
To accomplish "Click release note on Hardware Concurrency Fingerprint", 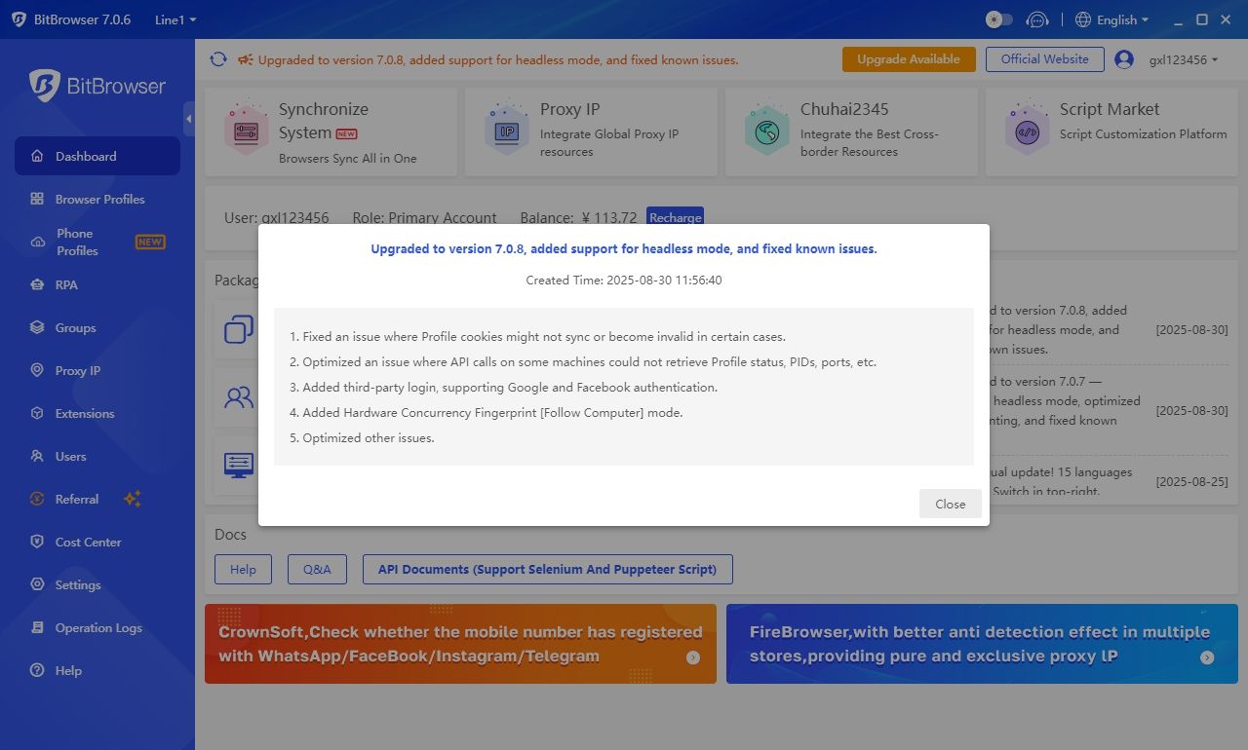I will pos(487,412).
